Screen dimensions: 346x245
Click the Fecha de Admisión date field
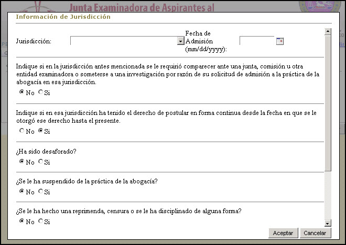(x=256, y=41)
